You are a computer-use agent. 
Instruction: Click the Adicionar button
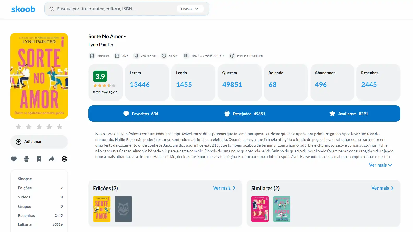point(39,142)
